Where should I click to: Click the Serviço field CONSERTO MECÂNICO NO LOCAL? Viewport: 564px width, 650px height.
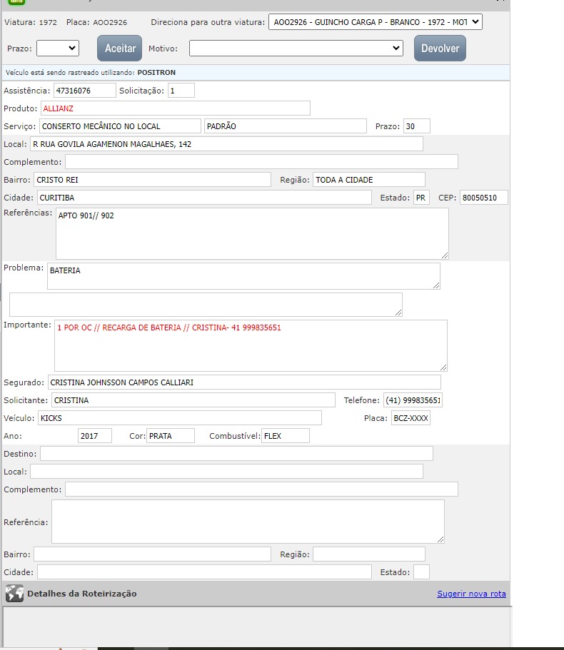tap(120, 126)
